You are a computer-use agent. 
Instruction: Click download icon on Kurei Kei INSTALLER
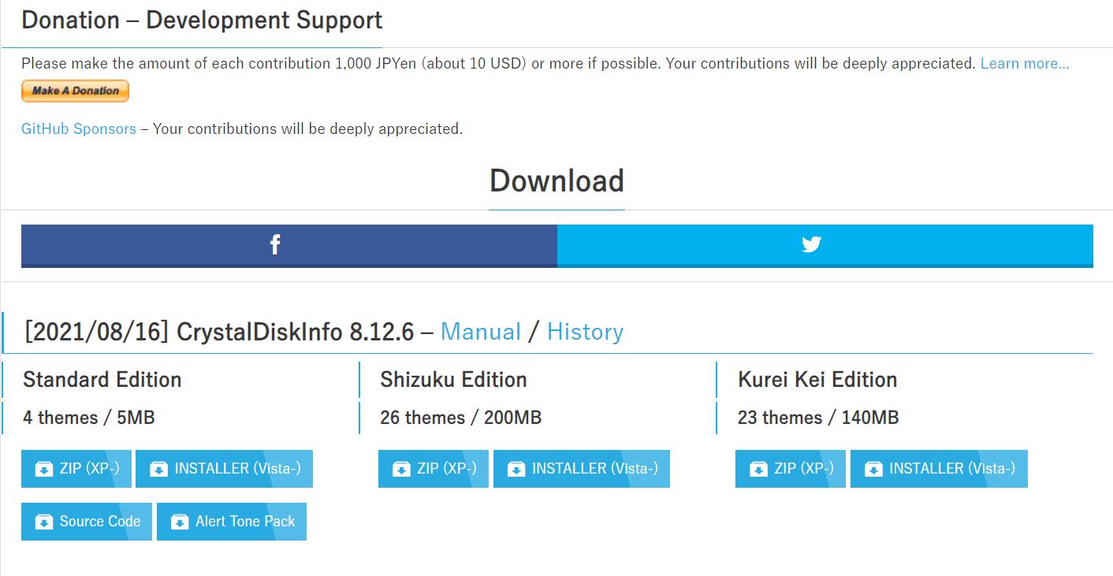[873, 470]
